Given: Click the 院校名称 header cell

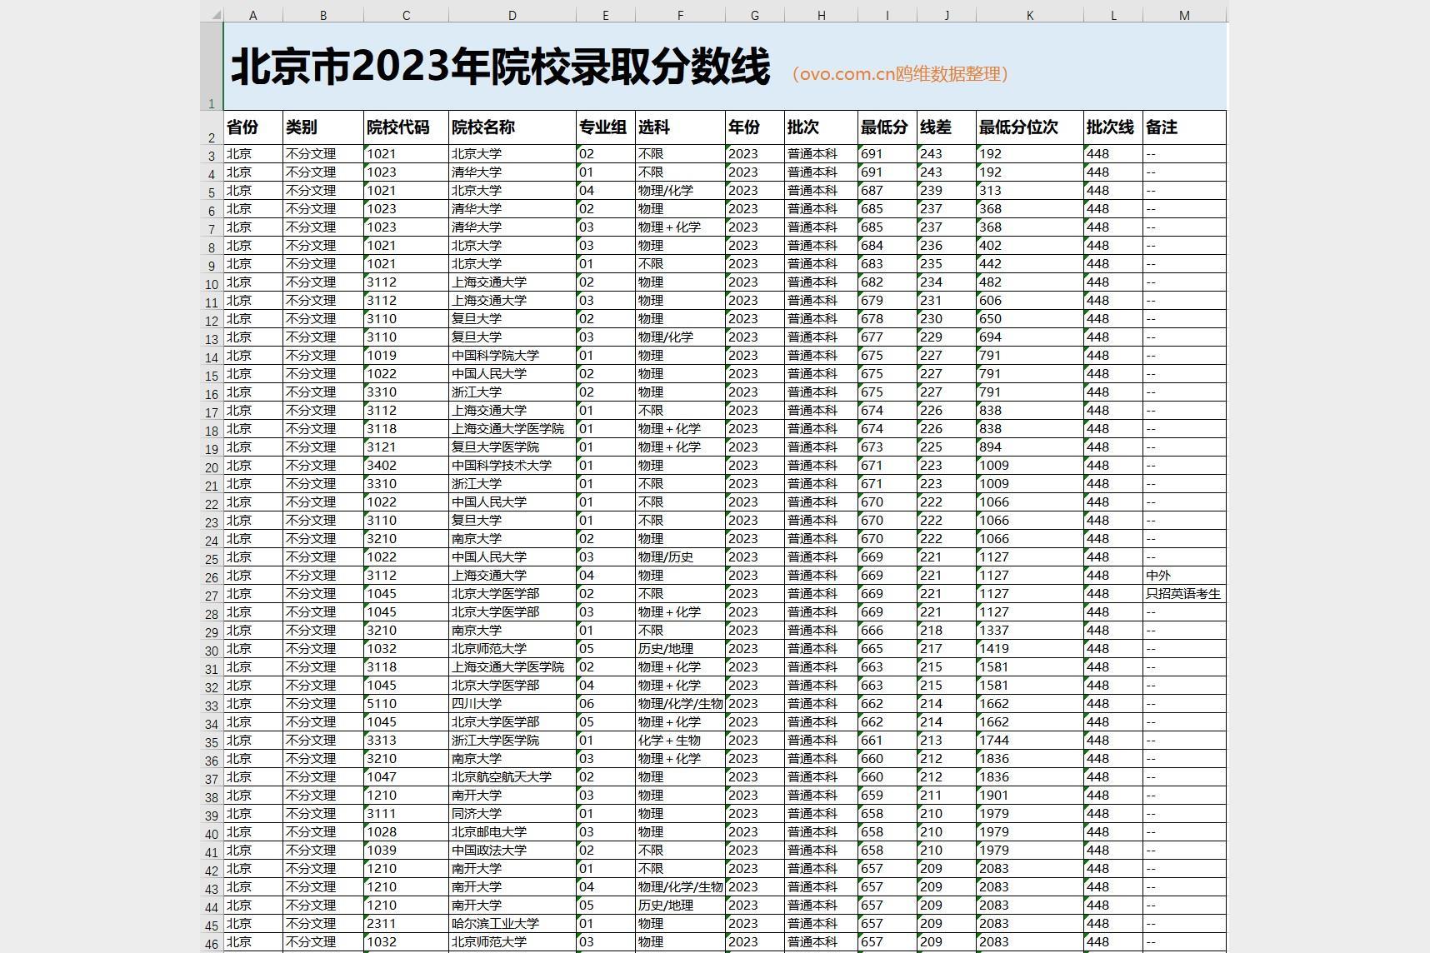Looking at the screenshot, I should pyautogui.click(x=512, y=127).
